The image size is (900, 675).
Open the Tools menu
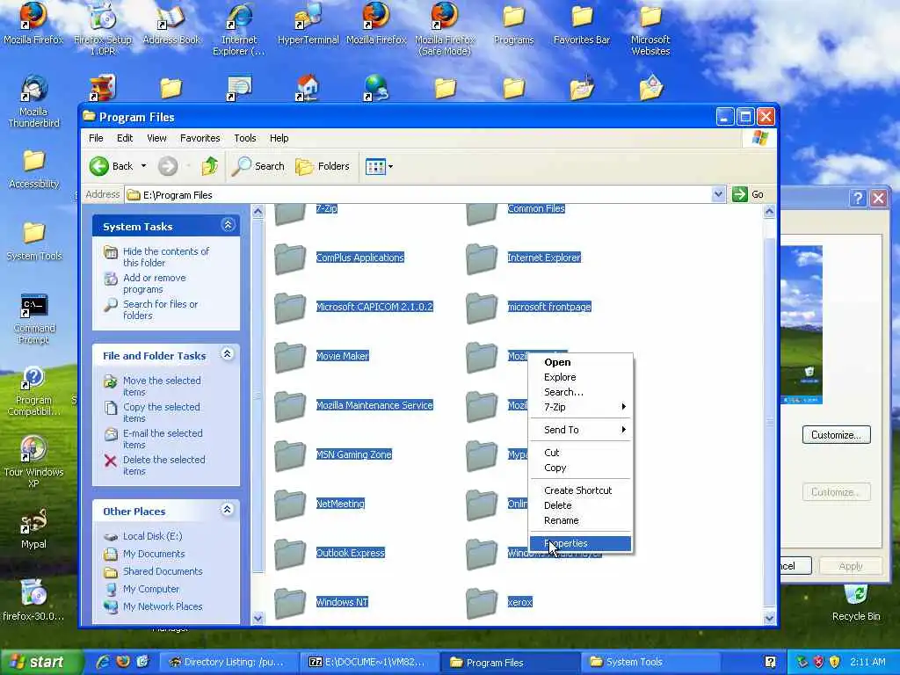click(245, 138)
